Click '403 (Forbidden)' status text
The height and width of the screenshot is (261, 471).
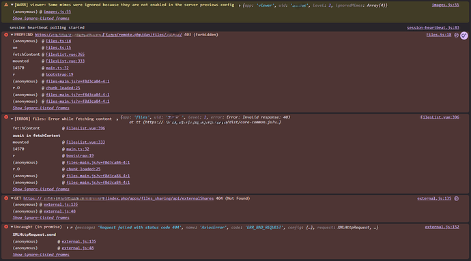pyautogui.click(x=201, y=35)
